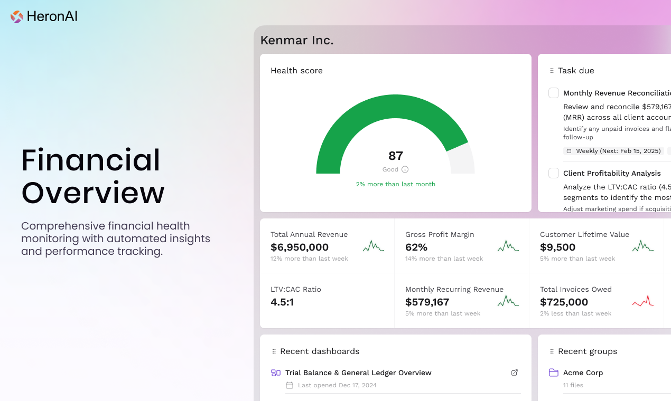Click the Last opened Dec 17, 2024 text

point(337,385)
